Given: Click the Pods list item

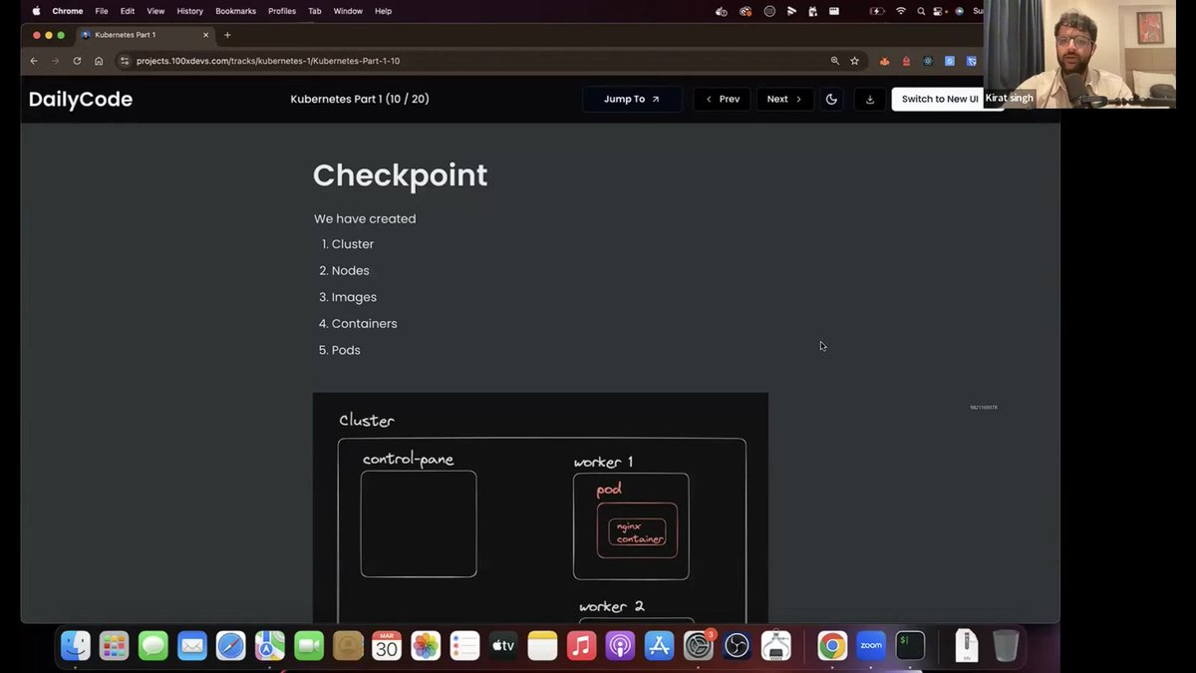Looking at the screenshot, I should (346, 351).
